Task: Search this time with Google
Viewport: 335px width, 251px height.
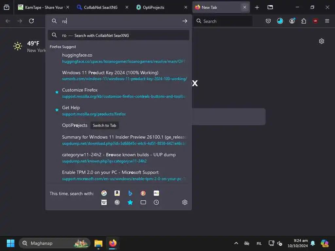Action: 104,193
